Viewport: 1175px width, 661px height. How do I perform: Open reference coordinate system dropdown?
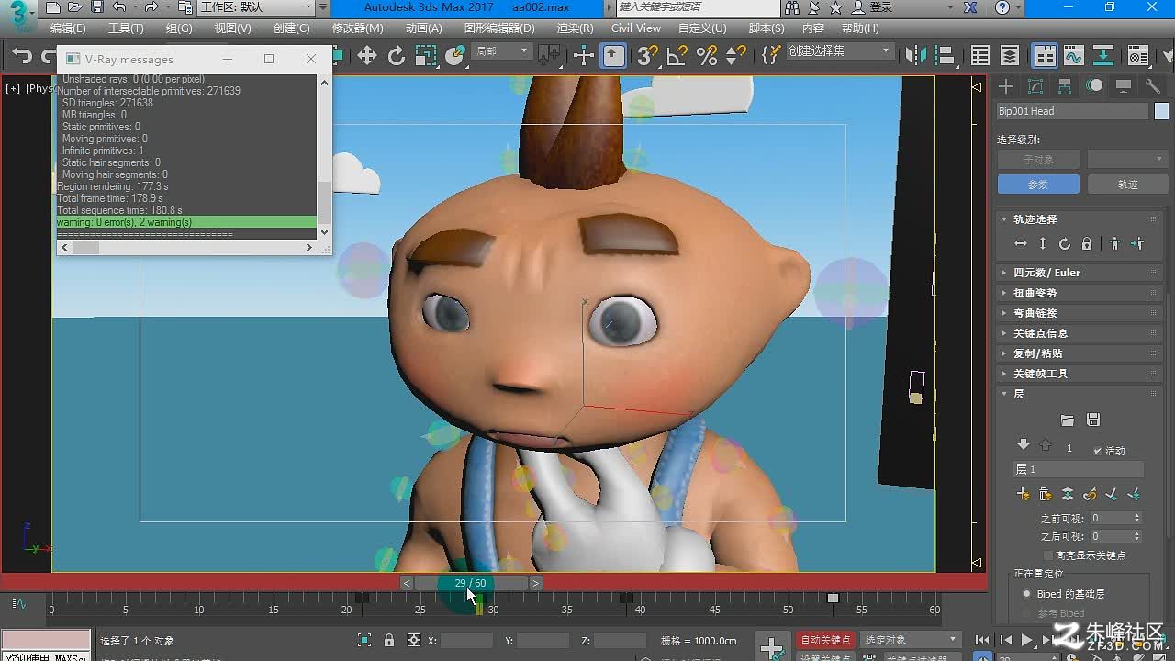[502, 51]
